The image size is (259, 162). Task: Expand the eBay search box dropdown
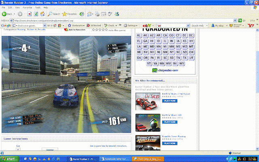coord(188,26)
